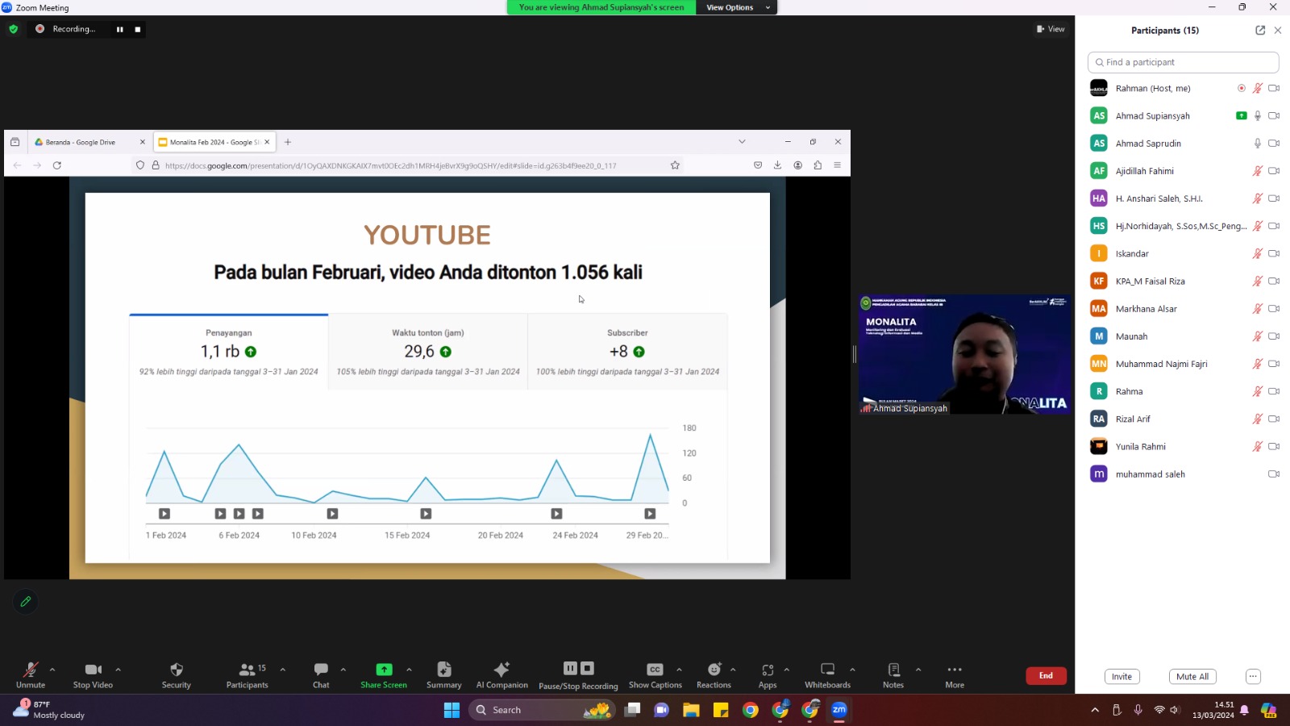Image resolution: width=1290 pixels, height=726 pixels.
Task: Open the View layout menu
Action: coord(1051,29)
